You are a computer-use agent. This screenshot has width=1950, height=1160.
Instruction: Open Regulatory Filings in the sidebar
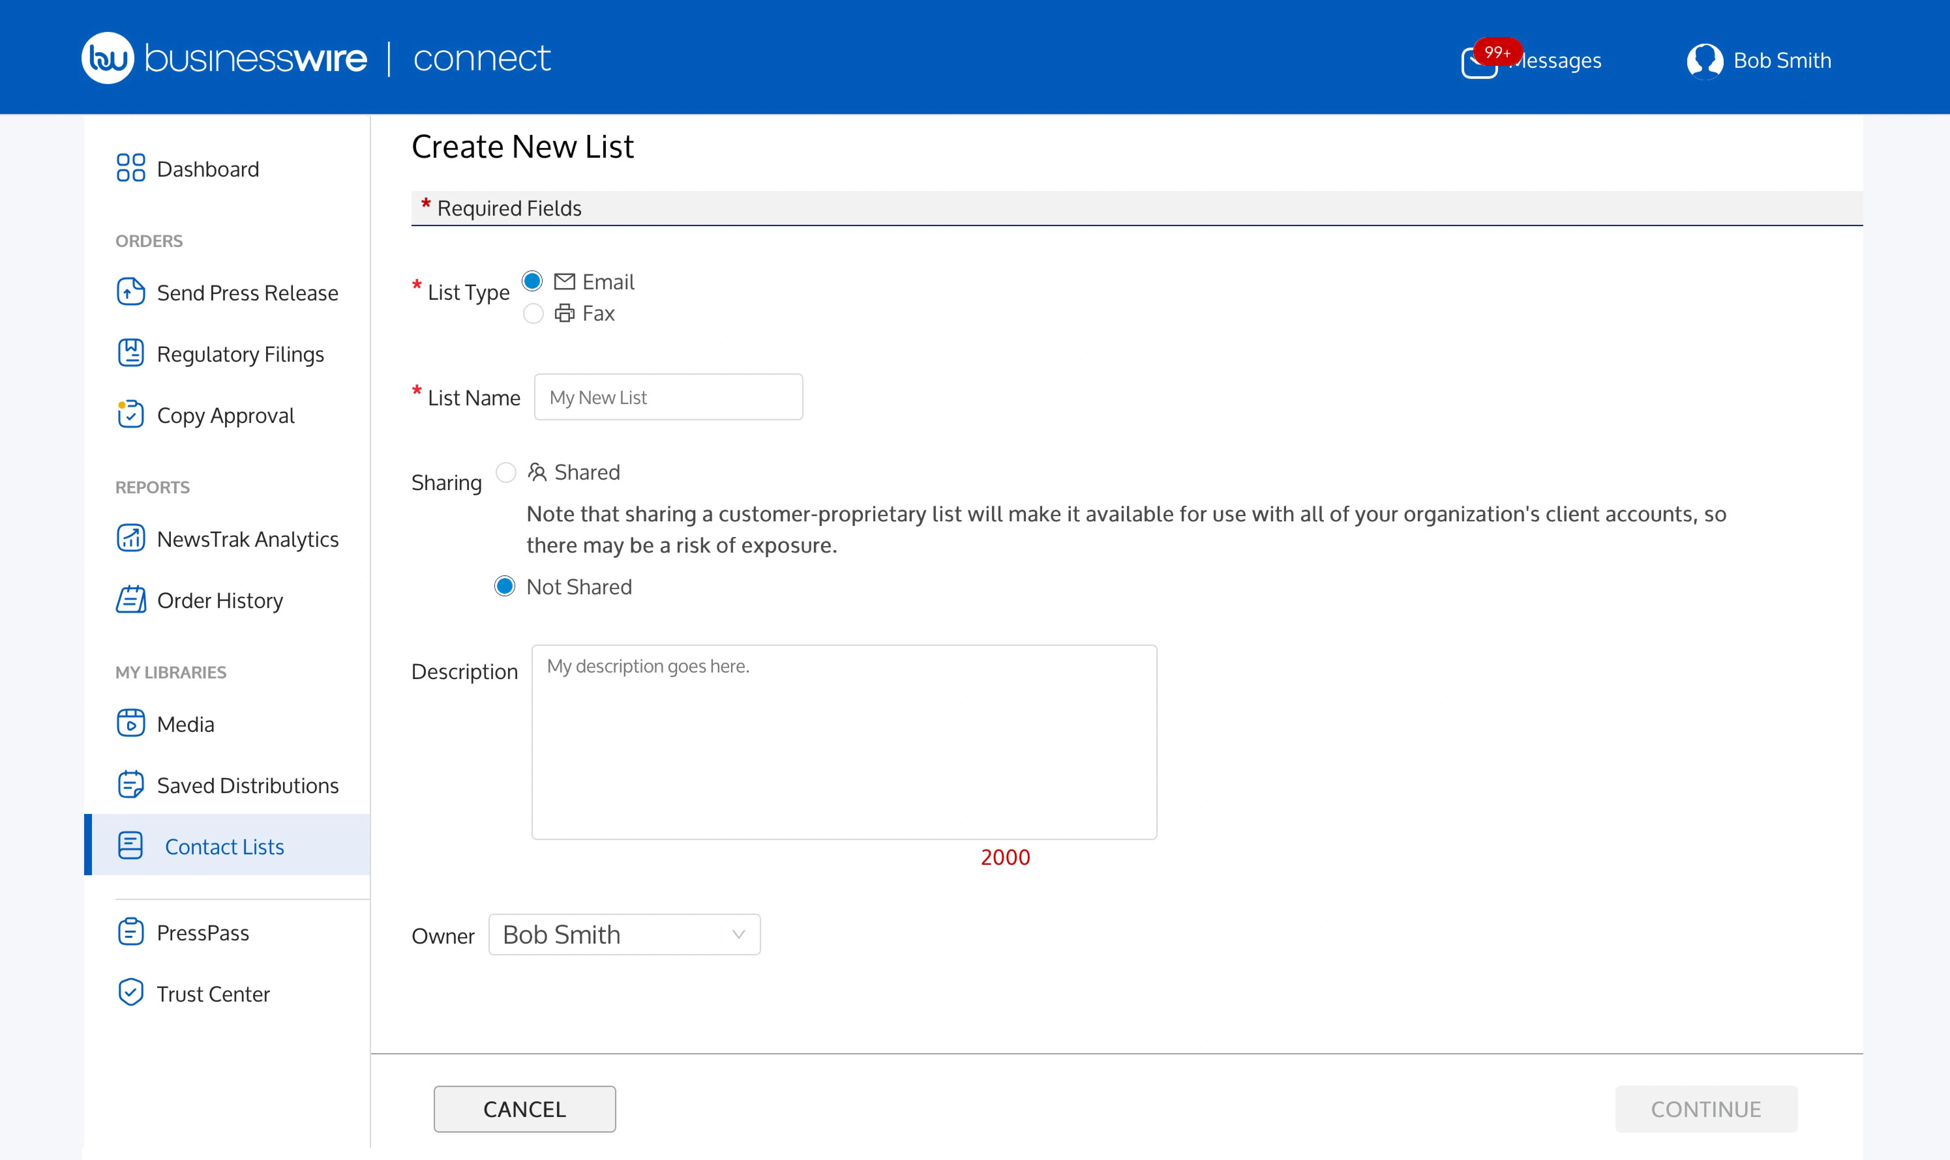(240, 354)
